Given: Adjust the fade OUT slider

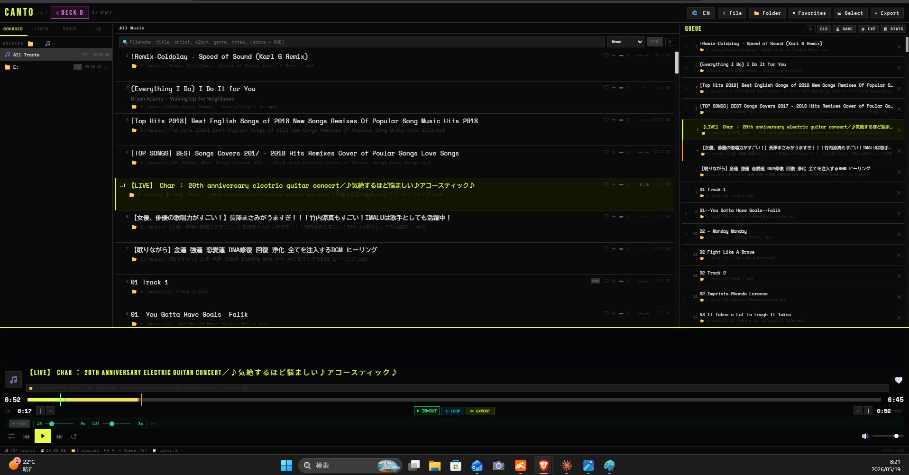Looking at the screenshot, I should coord(117,424).
